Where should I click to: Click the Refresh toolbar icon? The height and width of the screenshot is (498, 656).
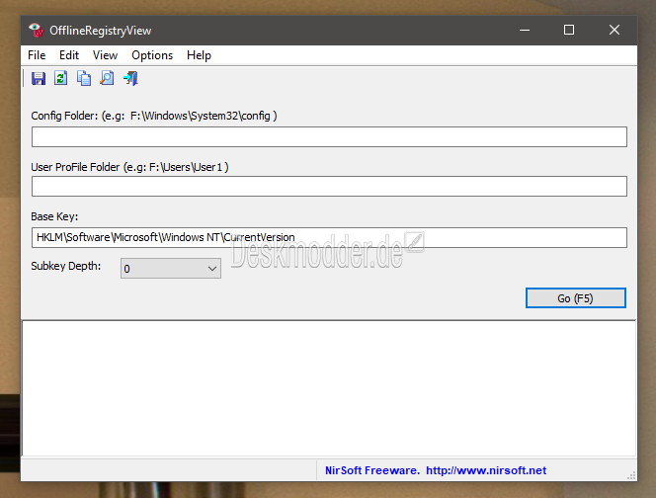click(x=60, y=78)
